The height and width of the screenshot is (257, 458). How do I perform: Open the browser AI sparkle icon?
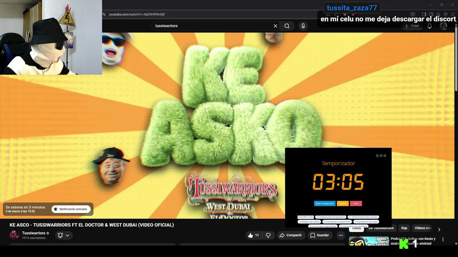click(438, 14)
